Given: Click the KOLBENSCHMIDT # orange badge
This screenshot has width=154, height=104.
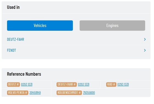Looking at the screenshot, I should (x=69, y=93).
